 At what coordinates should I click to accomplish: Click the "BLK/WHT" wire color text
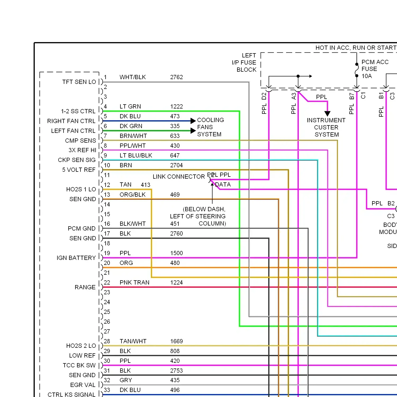[133, 224]
